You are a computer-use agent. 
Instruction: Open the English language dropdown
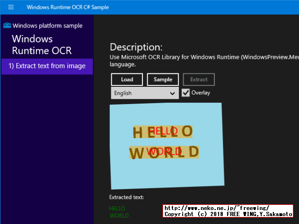point(145,93)
